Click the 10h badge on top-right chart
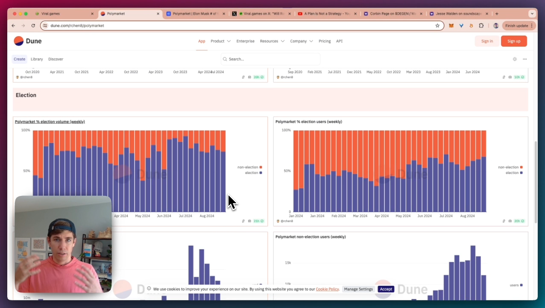Screen dimensions: 545x308 (519, 77)
